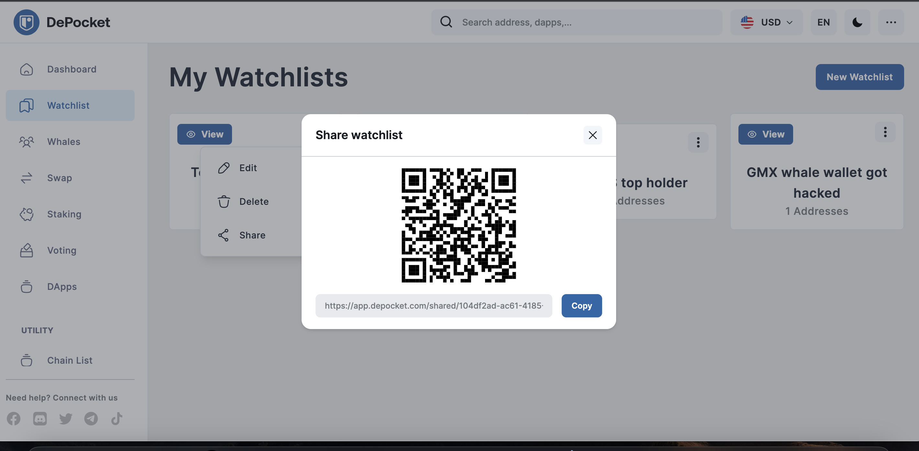
Task: Click the pencil Edit icon
Action: coord(224,168)
